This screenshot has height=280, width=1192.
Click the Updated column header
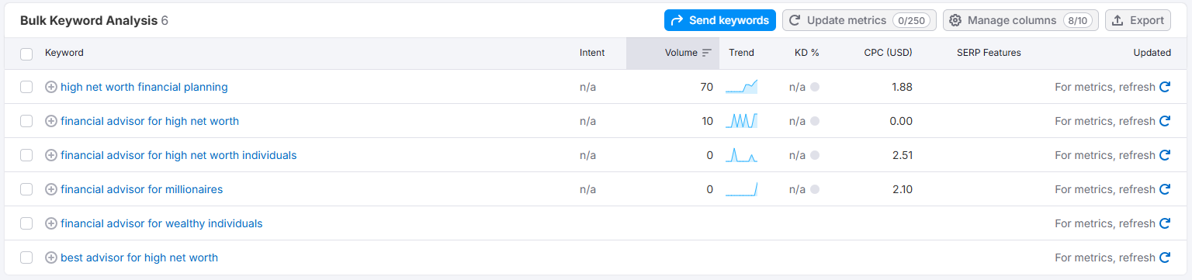pos(1152,53)
